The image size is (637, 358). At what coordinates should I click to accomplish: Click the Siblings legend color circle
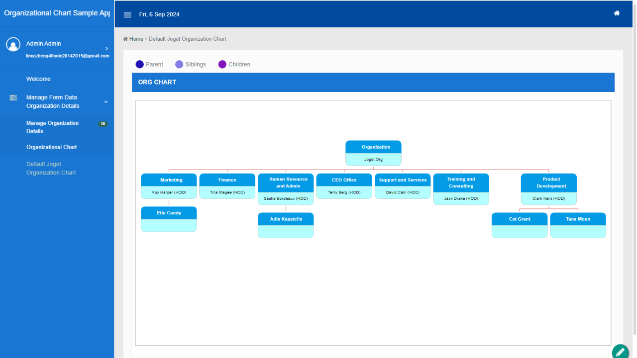[x=179, y=64]
